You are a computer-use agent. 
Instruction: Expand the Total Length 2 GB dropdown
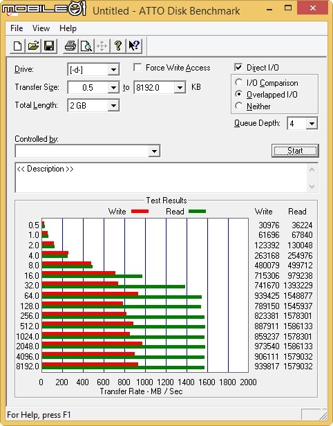click(113, 105)
